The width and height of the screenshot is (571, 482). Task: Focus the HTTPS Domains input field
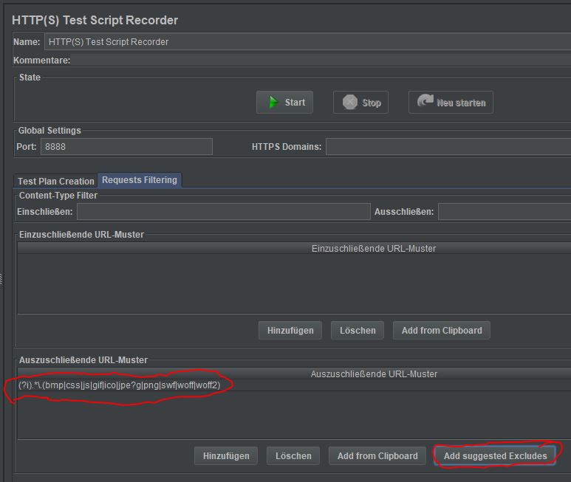[448, 146]
